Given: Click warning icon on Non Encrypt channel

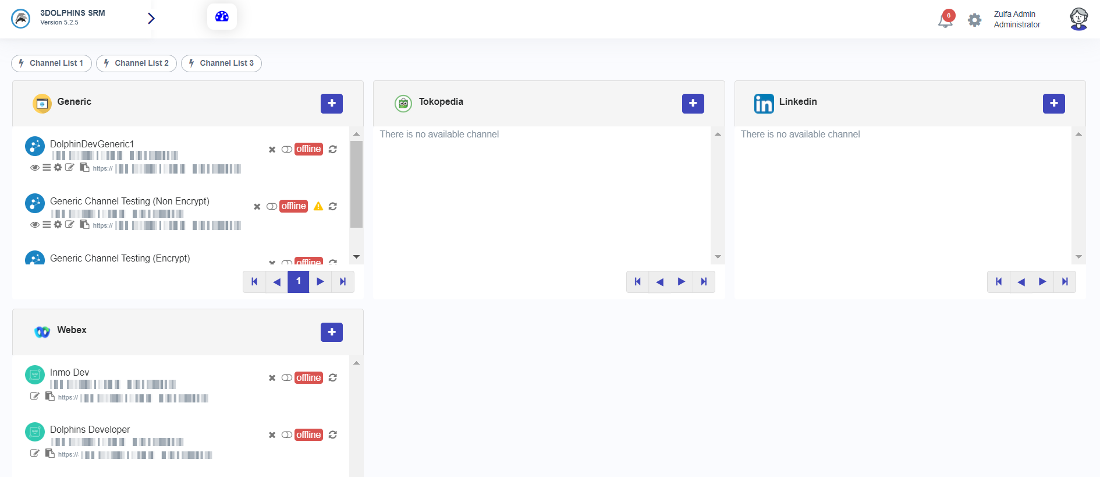Looking at the screenshot, I should click(x=318, y=206).
